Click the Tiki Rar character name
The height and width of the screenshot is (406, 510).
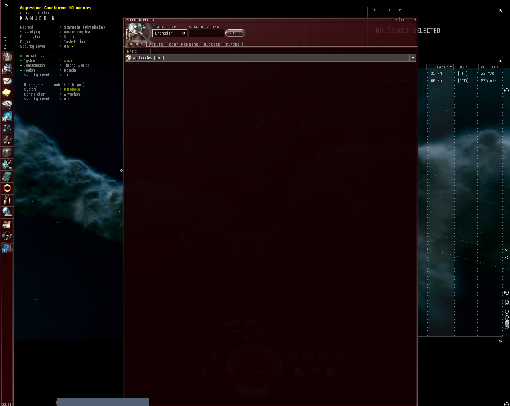(5, 43)
